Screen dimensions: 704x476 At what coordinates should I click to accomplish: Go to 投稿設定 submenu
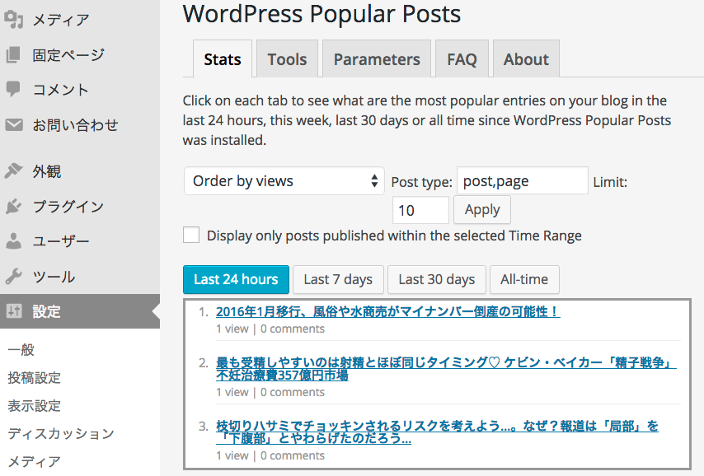34,378
